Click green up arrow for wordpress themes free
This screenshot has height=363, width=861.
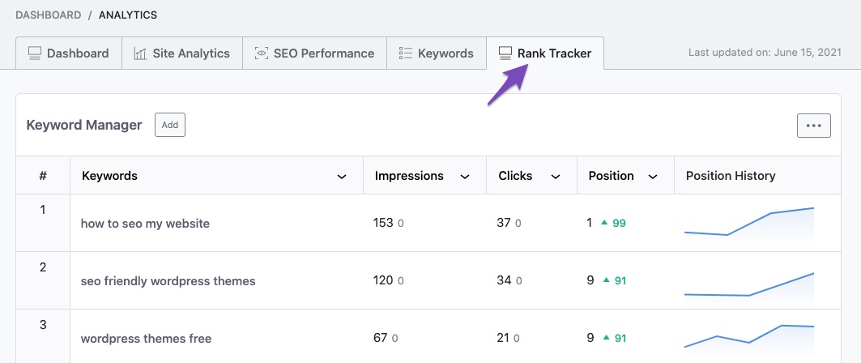click(x=603, y=339)
